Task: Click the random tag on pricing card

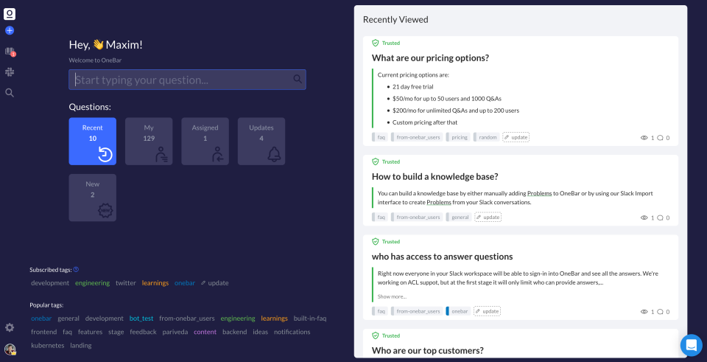Action: click(487, 137)
